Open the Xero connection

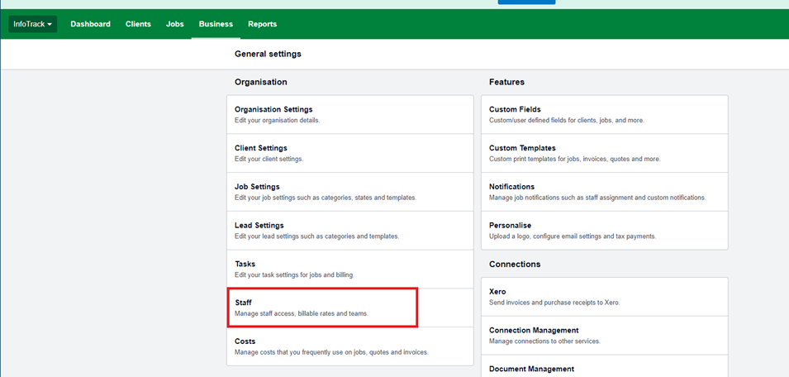497,292
